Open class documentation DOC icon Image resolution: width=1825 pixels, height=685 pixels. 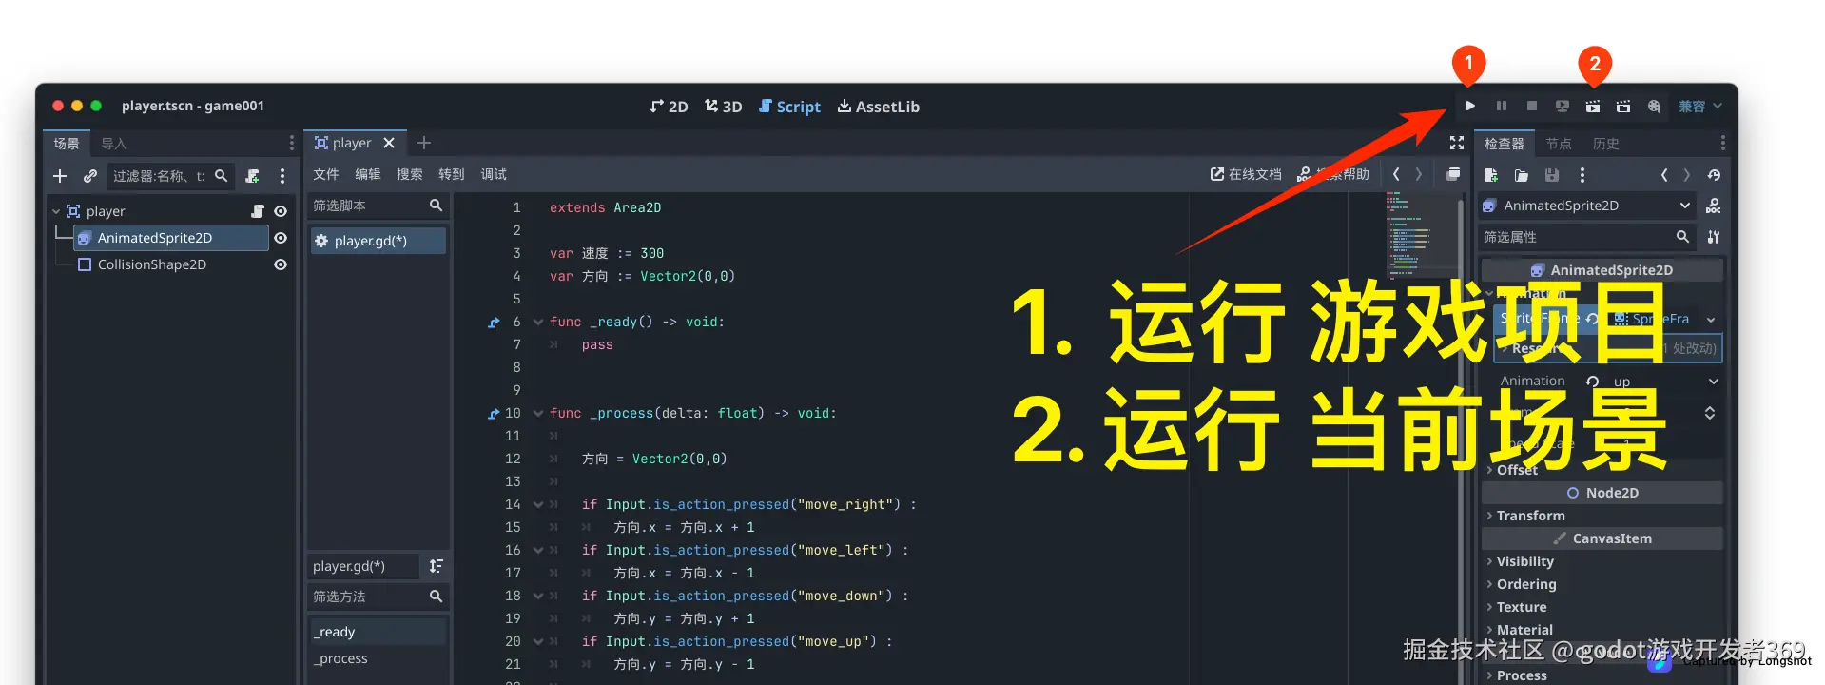coord(1713,205)
